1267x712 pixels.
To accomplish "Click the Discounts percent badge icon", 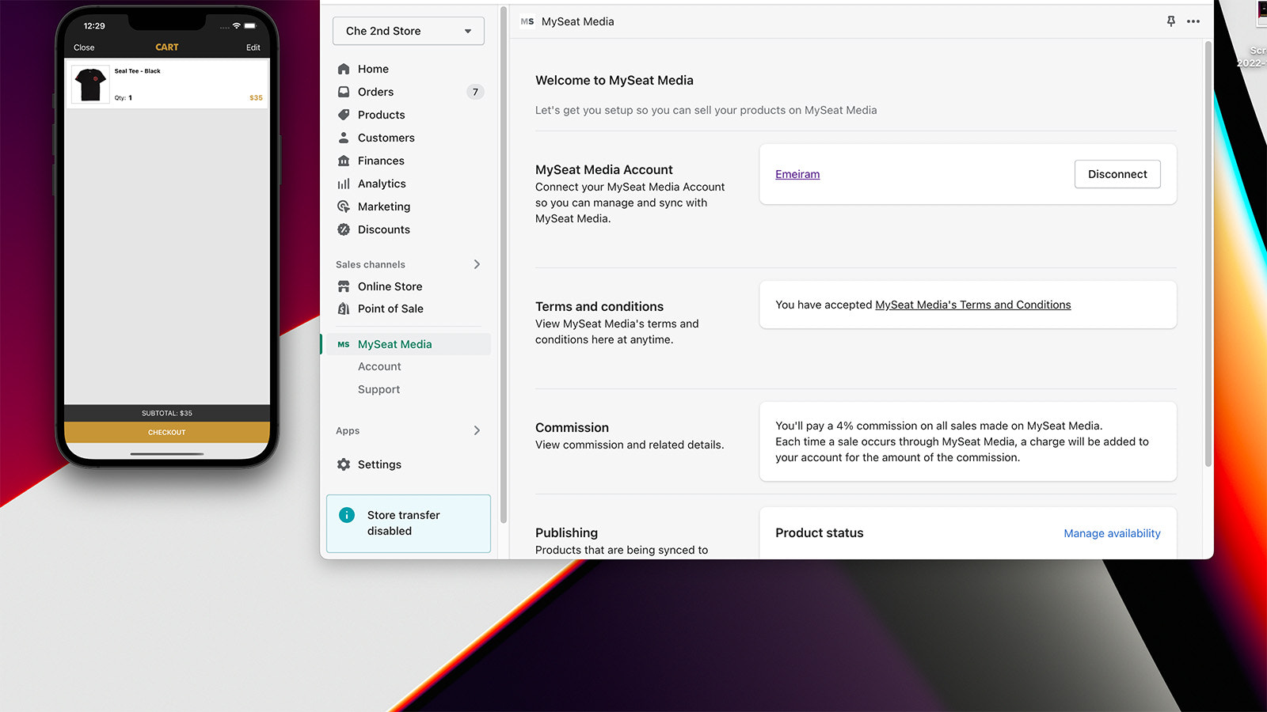I will pyautogui.click(x=344, y=229).
